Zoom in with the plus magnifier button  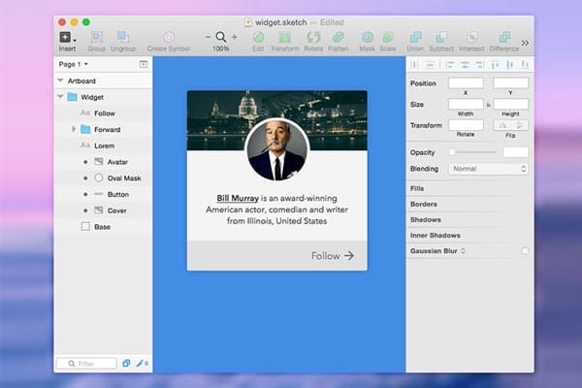click(234, 38)
